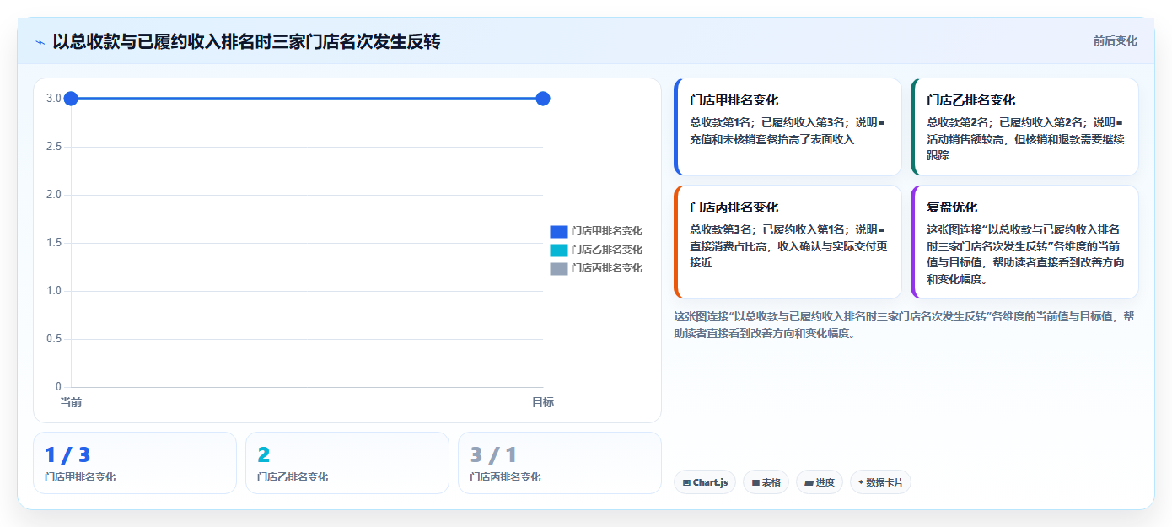Click the 门店乙排名变化 legend label
Viewport: 1172px width, 527px height.
pos(606,250)
